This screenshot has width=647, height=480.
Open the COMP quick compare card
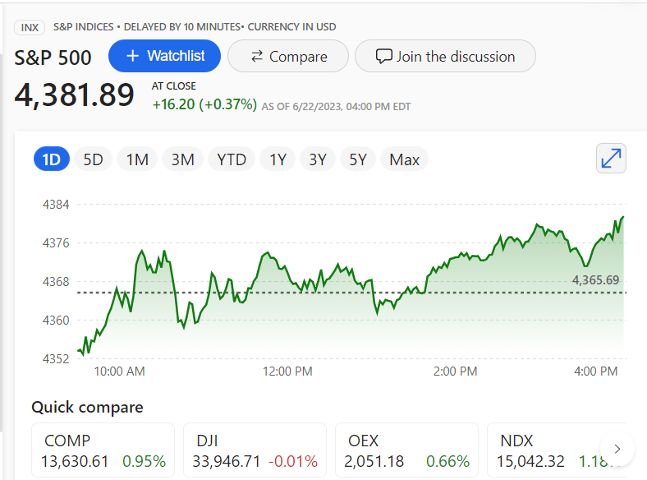[103, 450]
